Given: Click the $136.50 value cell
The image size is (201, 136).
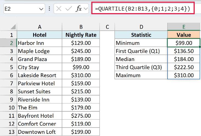Looking at the screenshot, I should coord(183,51).
